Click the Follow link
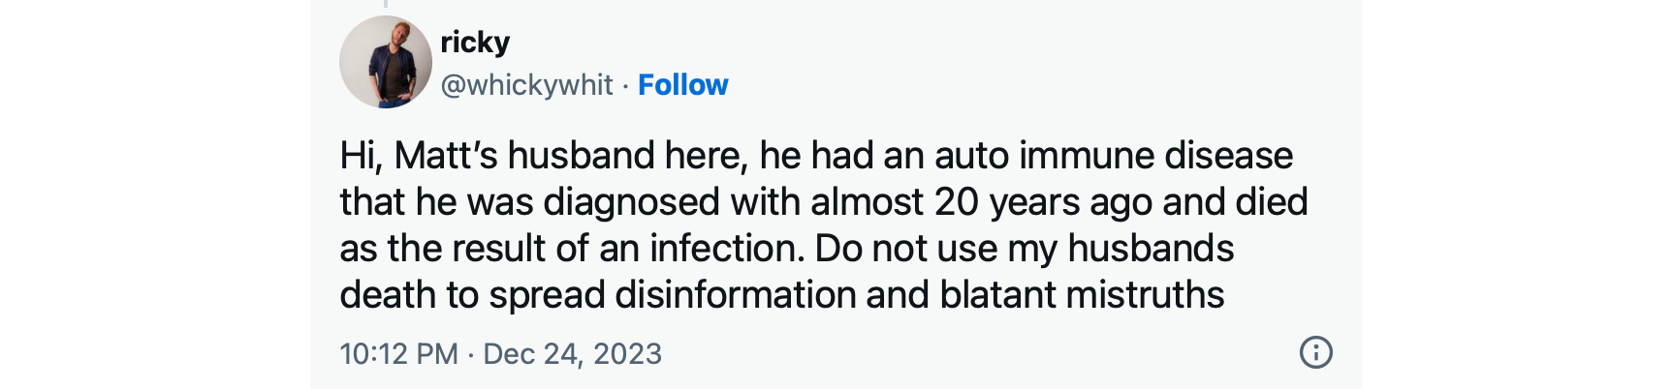Viewport: 1673px width, 389px height. pos(682,85)
